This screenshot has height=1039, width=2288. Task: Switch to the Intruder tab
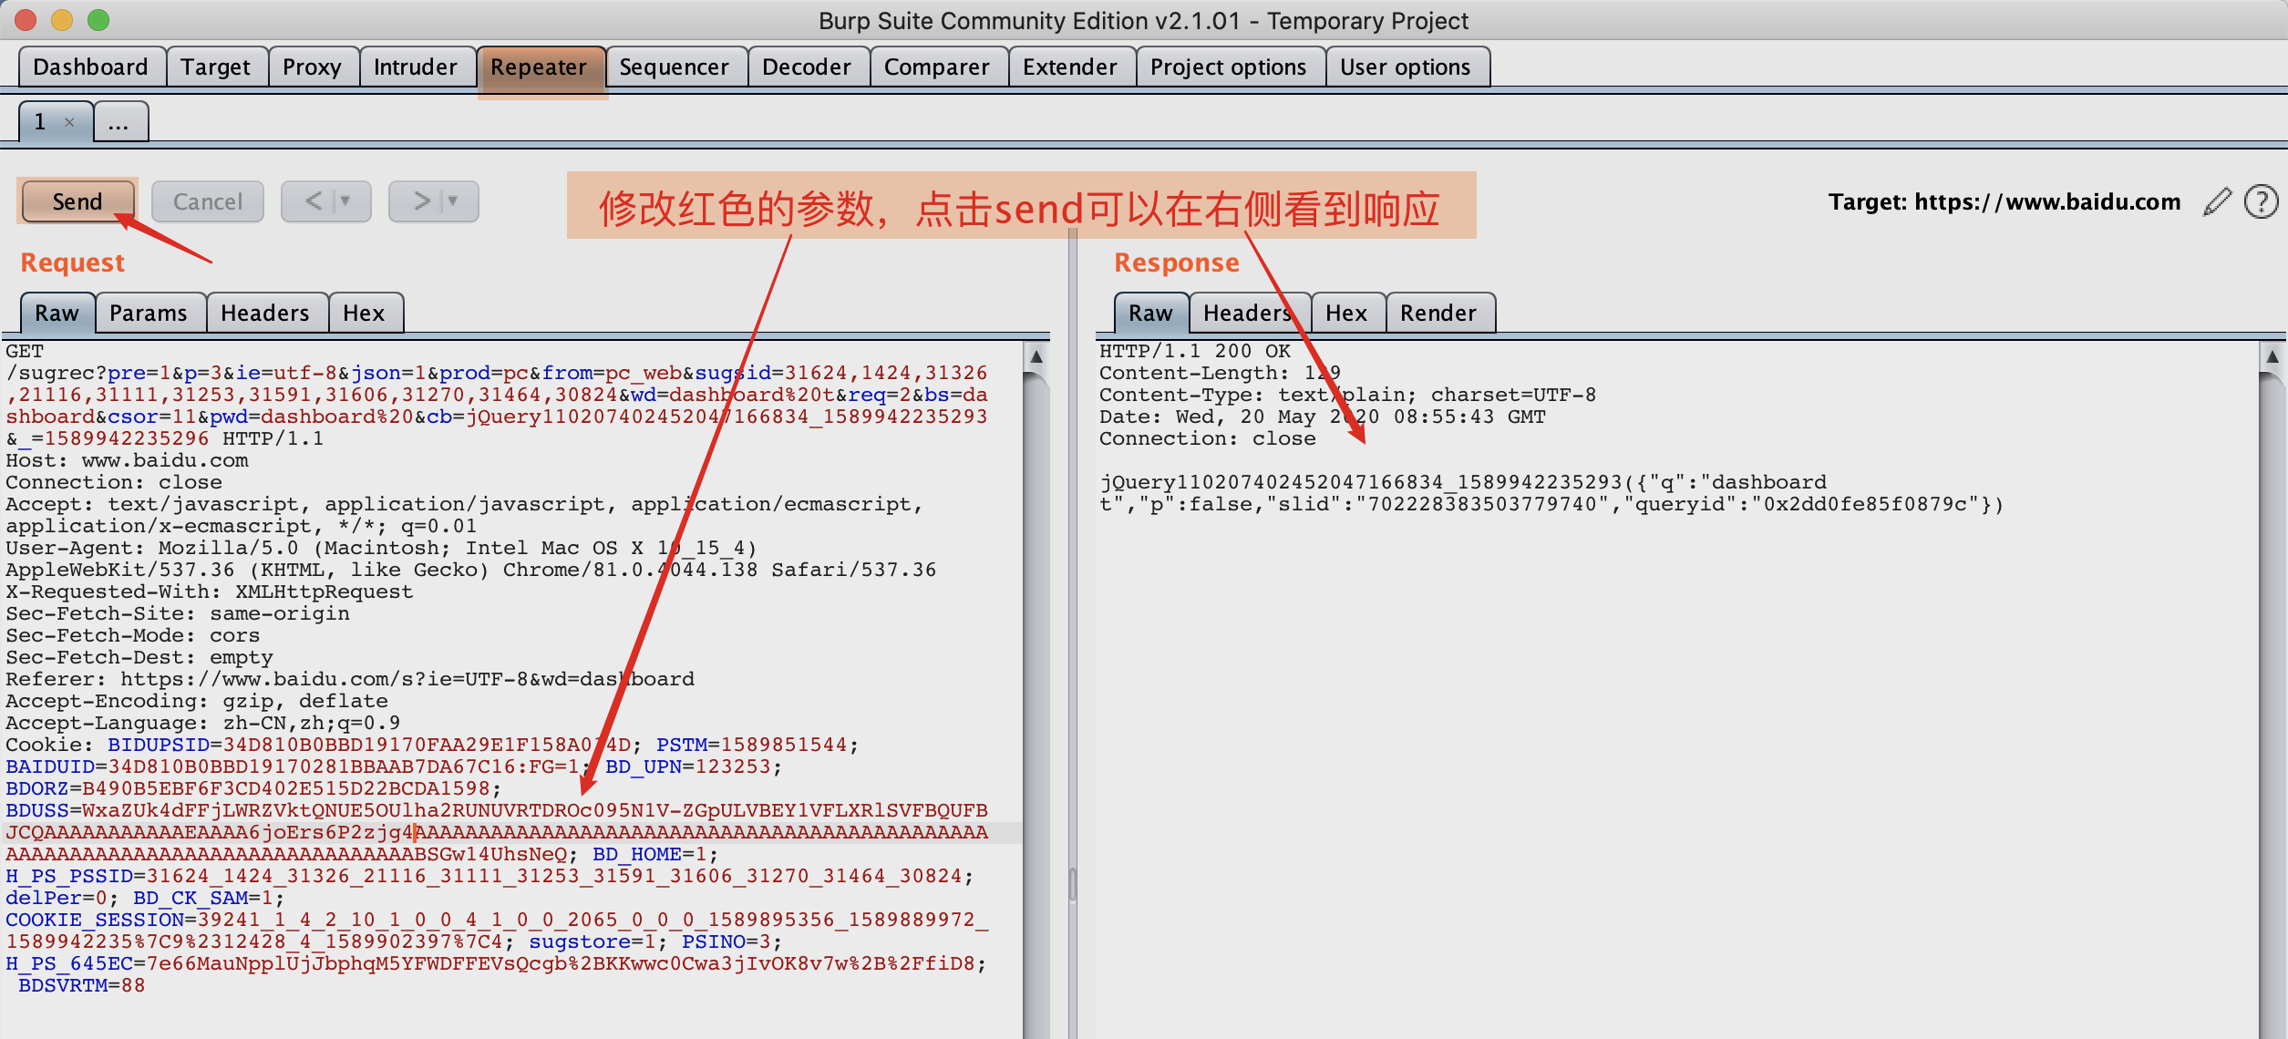click(416, 67)
